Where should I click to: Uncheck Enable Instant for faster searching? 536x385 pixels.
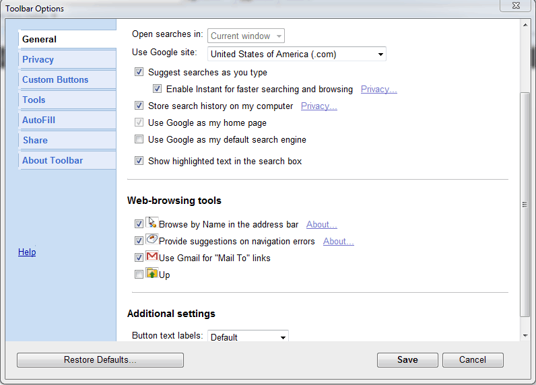tap(157, 88)
